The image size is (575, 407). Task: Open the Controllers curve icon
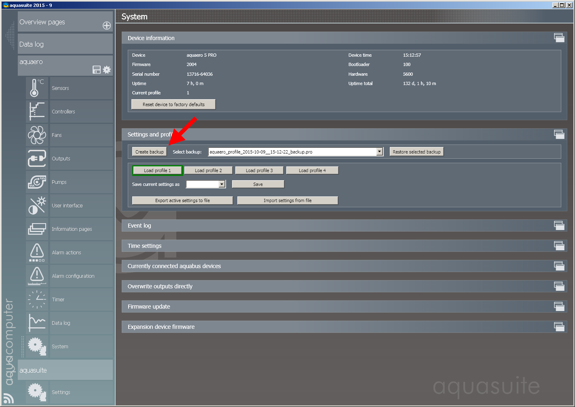pos(37,112)
